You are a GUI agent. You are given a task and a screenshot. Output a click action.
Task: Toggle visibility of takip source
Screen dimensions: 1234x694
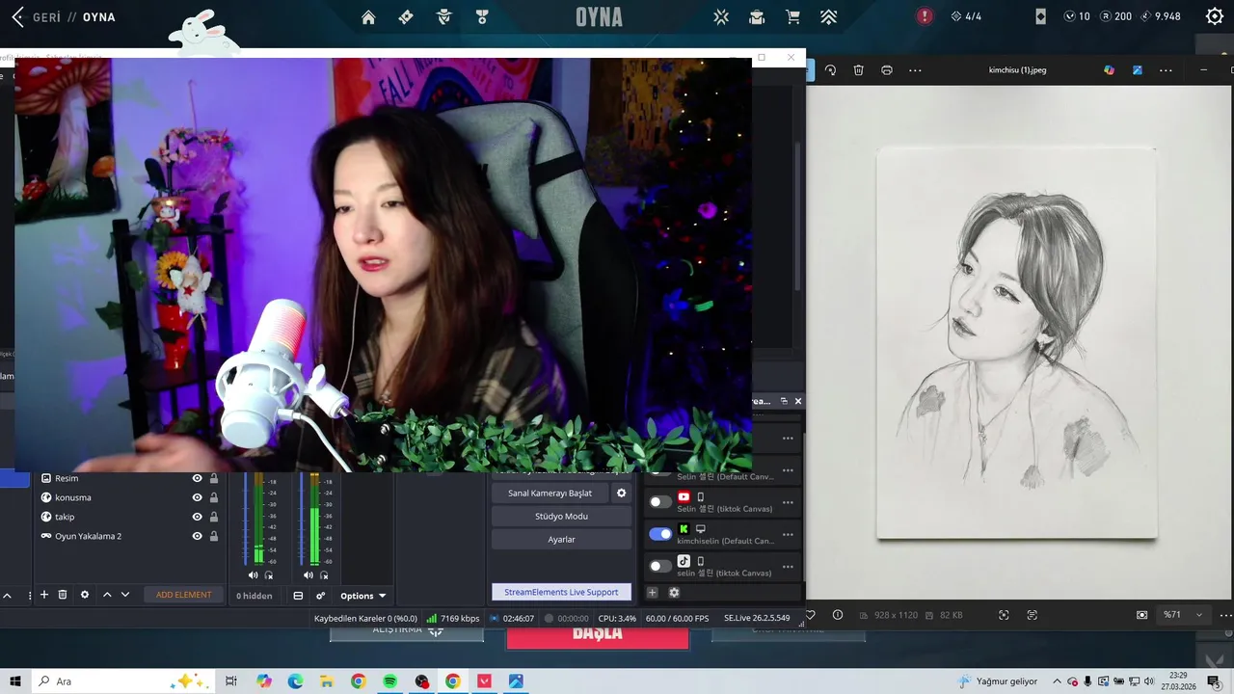[x=197, y=517]
